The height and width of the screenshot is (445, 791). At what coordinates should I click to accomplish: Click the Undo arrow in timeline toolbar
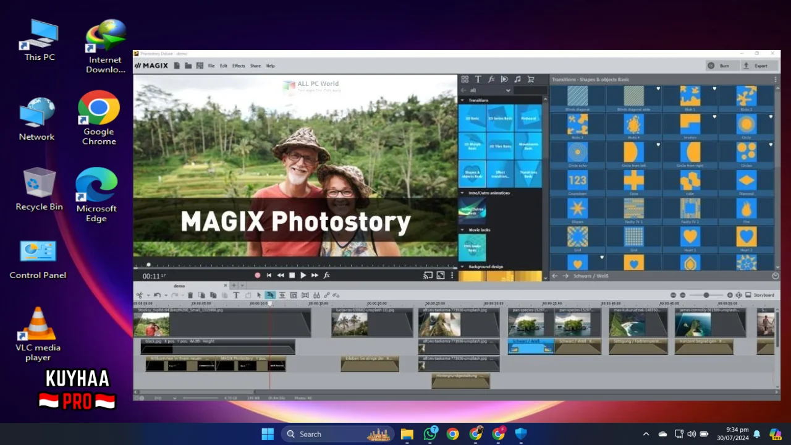pyautogui.click(x=157, y=295)
